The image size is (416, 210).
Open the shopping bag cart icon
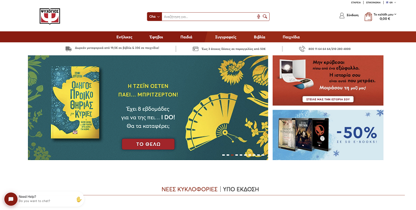[368, 17]
